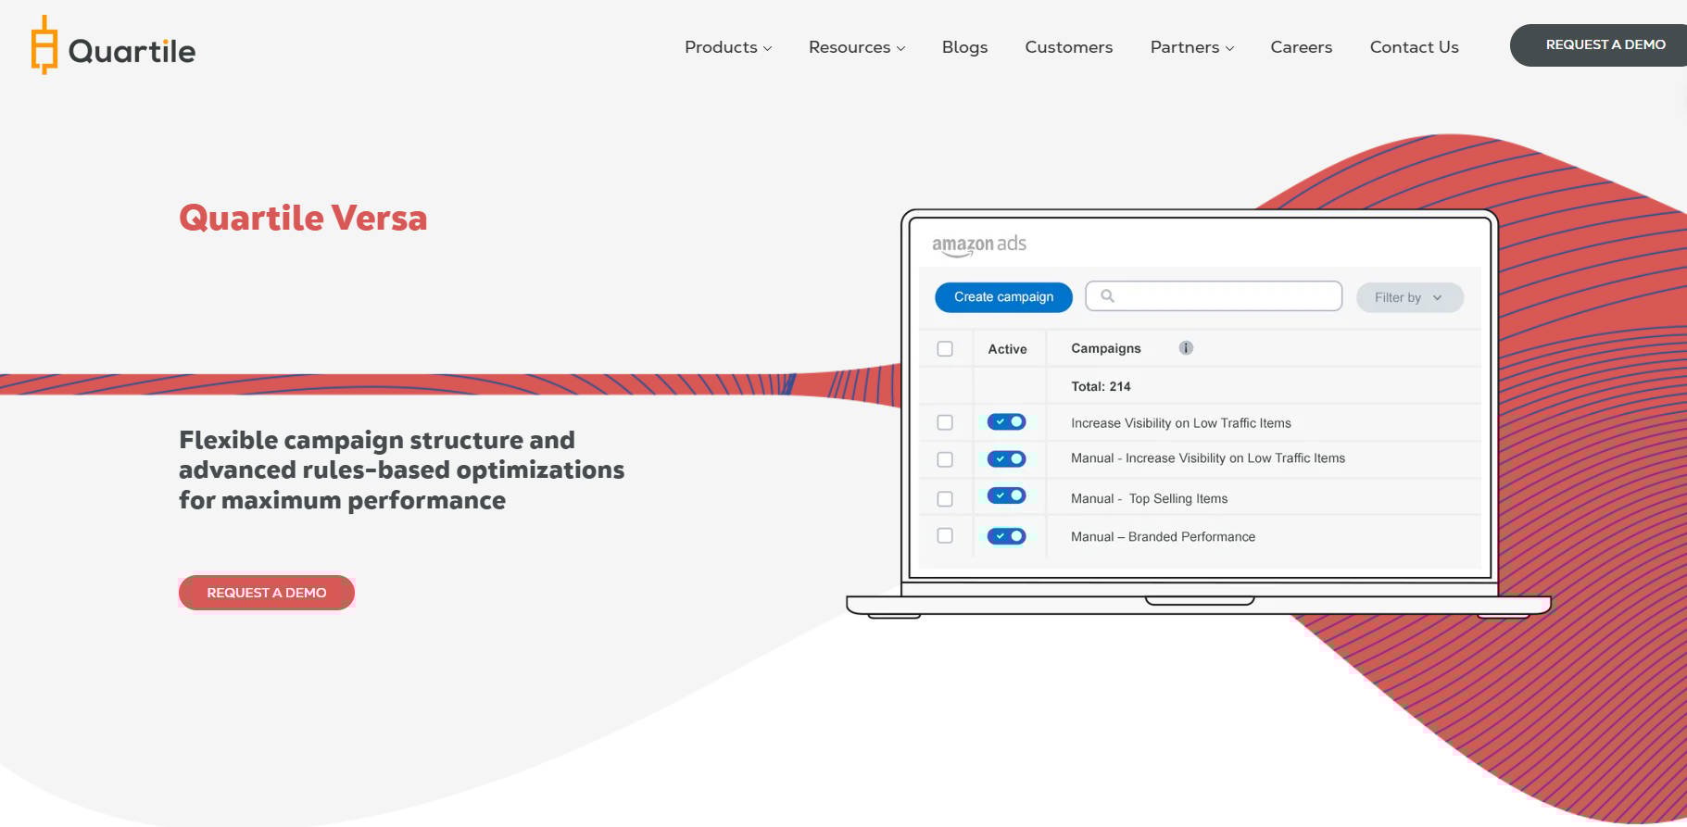This screenshot has width=1687, height=827.
Task: Go to the Blogs page
Action: click(x=964, y=47)
